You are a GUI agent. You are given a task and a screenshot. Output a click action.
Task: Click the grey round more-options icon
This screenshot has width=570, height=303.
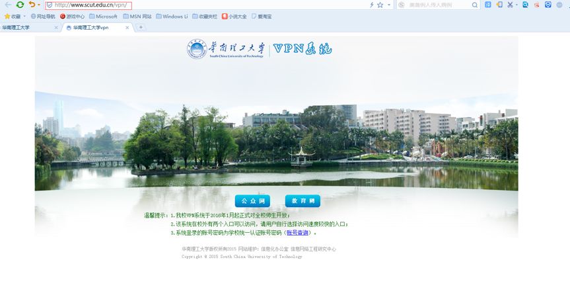click(559, 5)
